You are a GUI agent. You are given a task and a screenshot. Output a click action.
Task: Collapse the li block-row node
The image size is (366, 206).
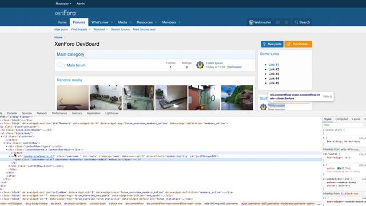1,136
